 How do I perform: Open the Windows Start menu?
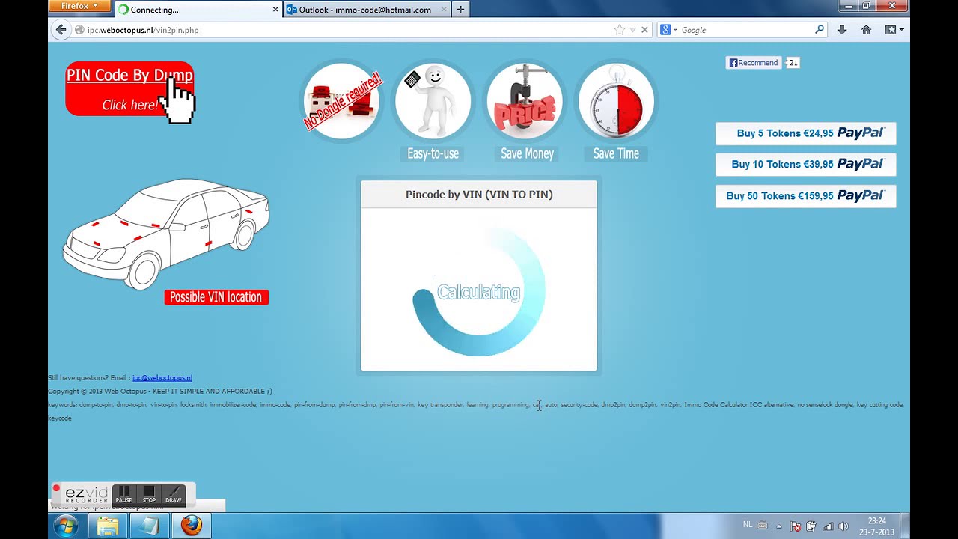pos(66,526)
